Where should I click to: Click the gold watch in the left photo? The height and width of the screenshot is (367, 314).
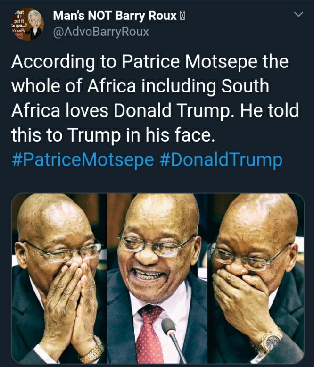92,350
